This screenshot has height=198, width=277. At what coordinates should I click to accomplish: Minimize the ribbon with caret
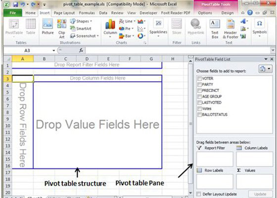pos(243,13)
